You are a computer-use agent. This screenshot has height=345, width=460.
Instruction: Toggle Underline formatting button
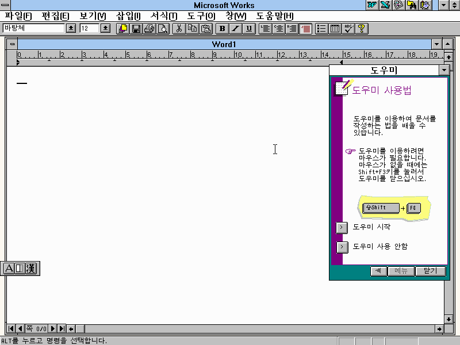tap(249, 28)
